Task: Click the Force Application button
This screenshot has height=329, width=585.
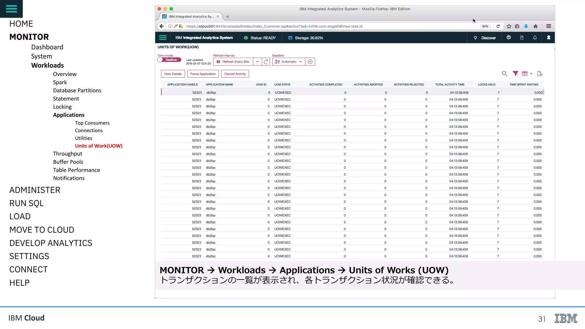Action: click(203, 74)
